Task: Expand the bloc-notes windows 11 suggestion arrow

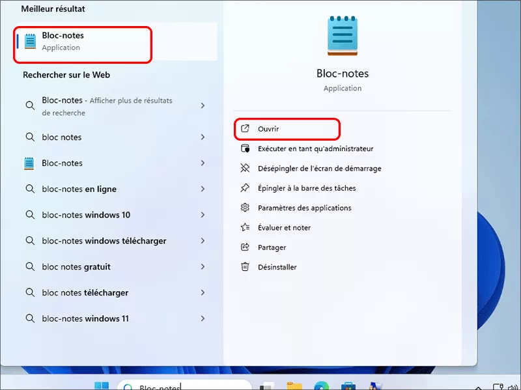Action: [203, 318]
